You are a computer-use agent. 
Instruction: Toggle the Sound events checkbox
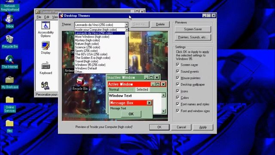(x=177, y=71)
